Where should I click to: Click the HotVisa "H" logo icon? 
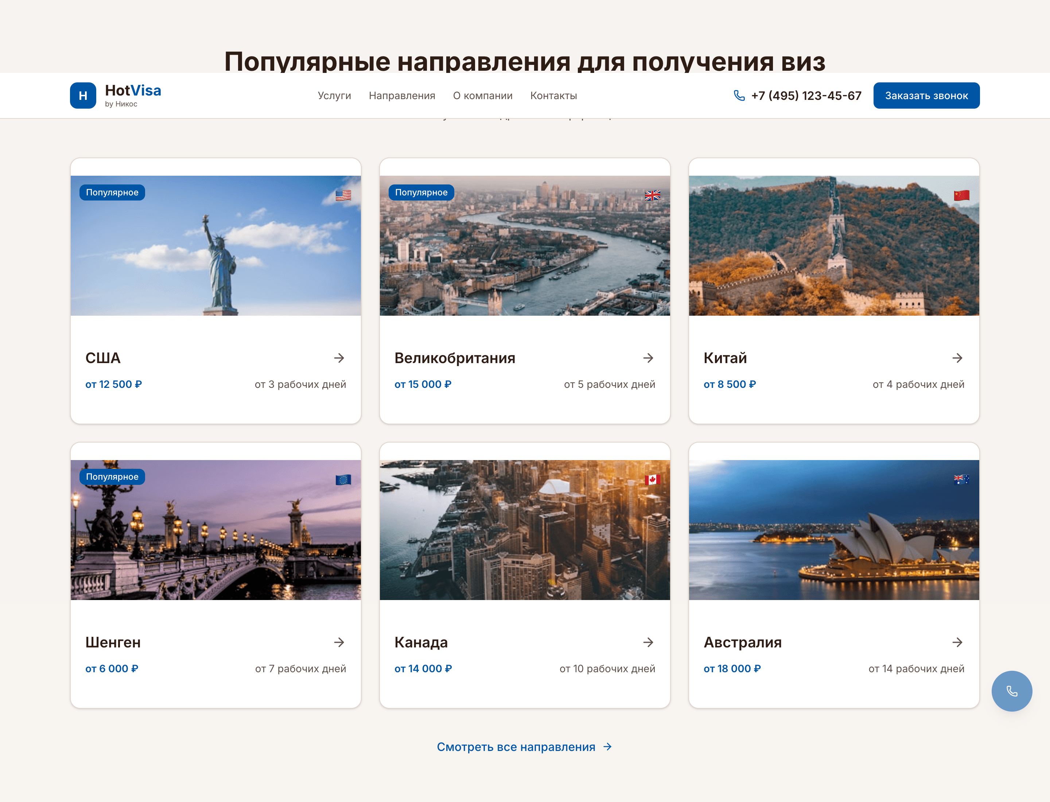(83, 96)
